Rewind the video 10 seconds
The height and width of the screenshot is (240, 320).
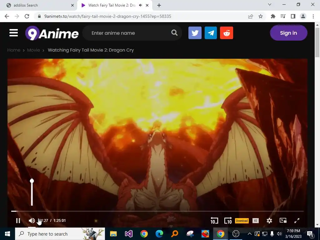214,221
